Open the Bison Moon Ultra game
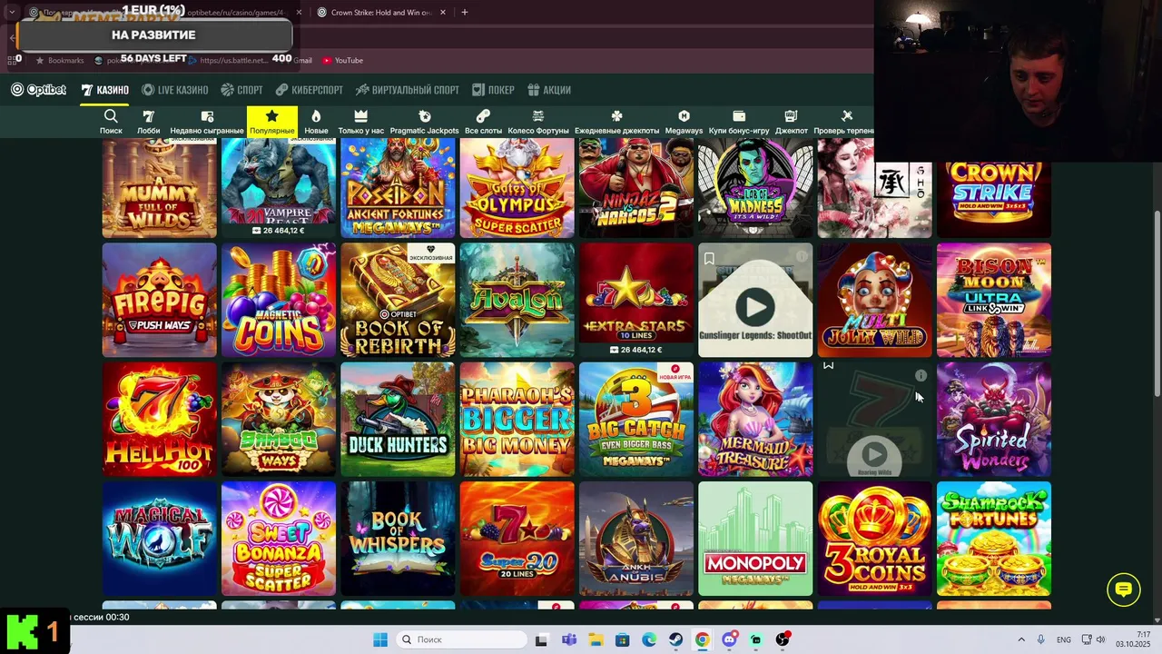 click(994, 300)
